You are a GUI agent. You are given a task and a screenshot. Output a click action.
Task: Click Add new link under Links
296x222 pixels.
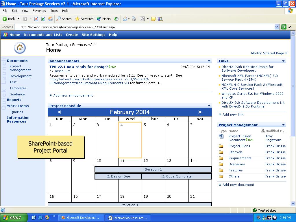point(233,114)
